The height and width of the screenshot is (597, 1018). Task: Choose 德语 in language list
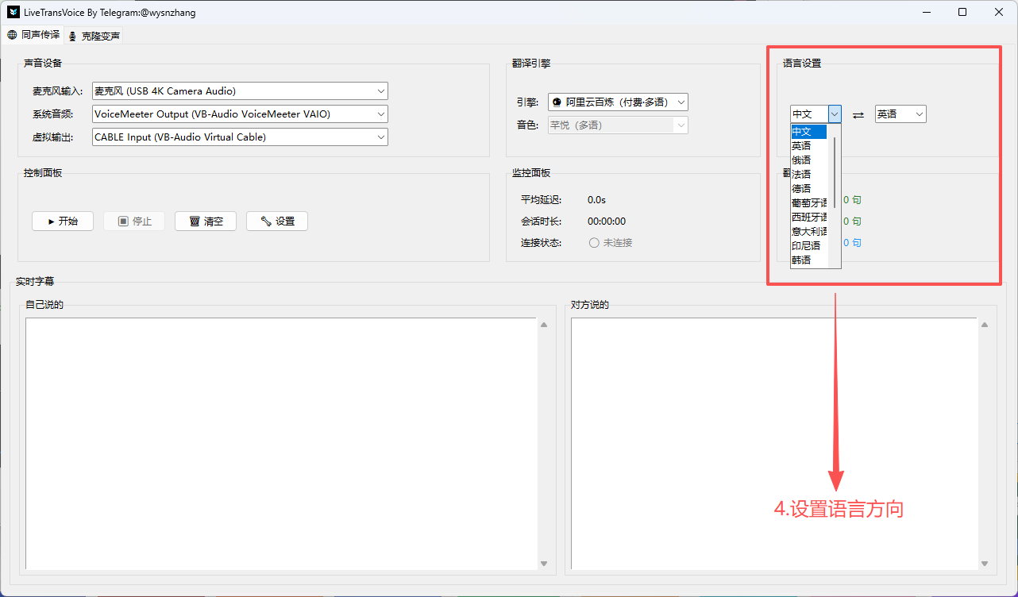point(809,189)
